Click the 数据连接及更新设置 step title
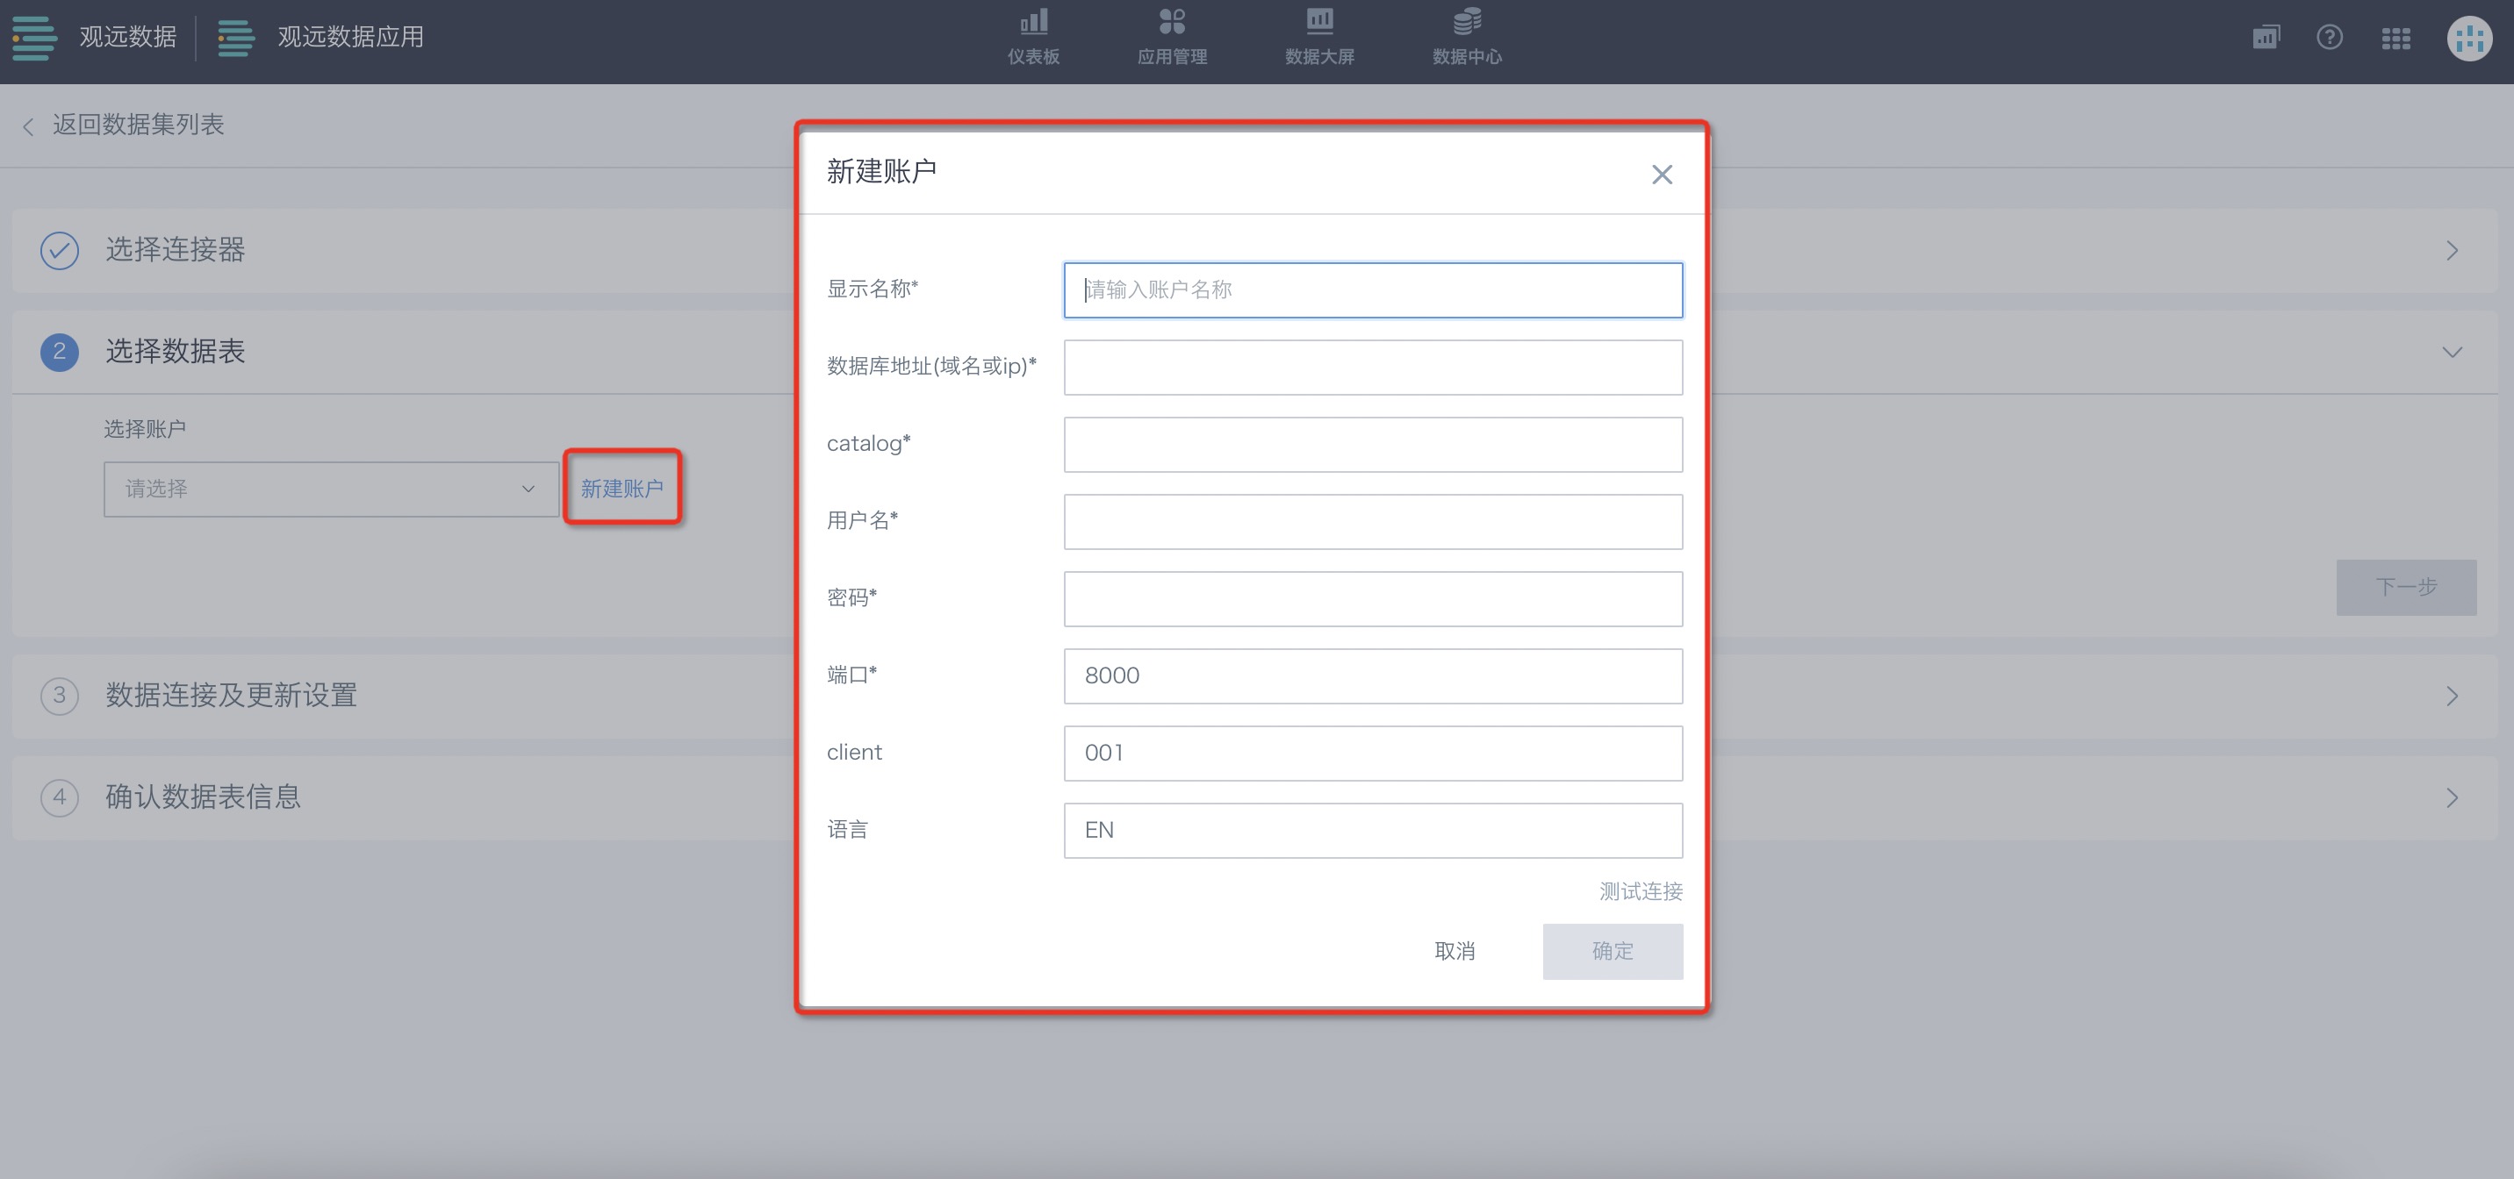Viewport: 2514px width, 1179px height. click(x=231, y=696)
